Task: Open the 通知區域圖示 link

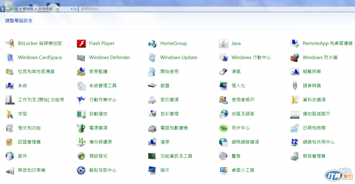Action: 316,114
